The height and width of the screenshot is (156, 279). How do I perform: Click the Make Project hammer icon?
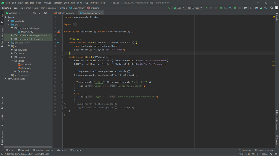[x=169, y=8]
